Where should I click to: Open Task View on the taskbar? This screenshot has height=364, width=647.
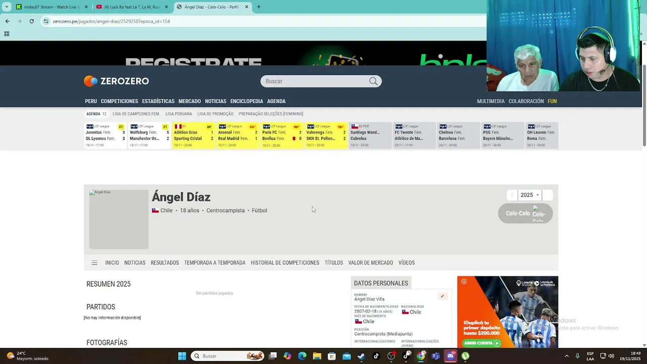[273, 356]
